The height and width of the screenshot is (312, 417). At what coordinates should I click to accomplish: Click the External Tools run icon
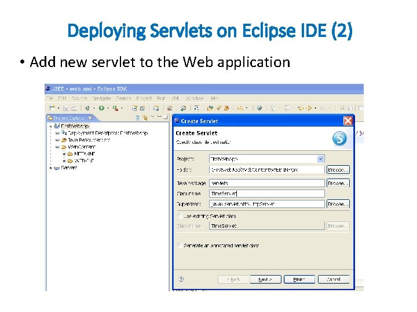(x=115, y=108)
